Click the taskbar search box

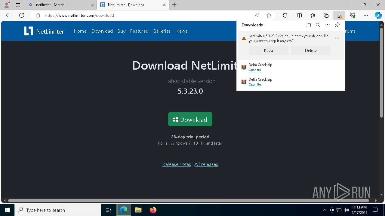[58, 210]
